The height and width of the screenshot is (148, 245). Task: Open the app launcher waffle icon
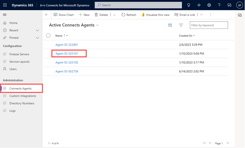5,5
